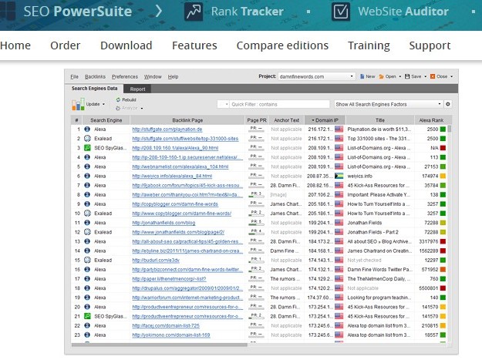
Task: Open the File menu
Action: [74, 77]
